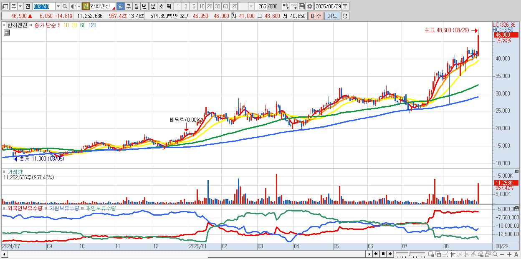The height and width of the screenshot is (259, 521).
Task: Edit the 265 candle count field
Action: click(x=261, y=6)
